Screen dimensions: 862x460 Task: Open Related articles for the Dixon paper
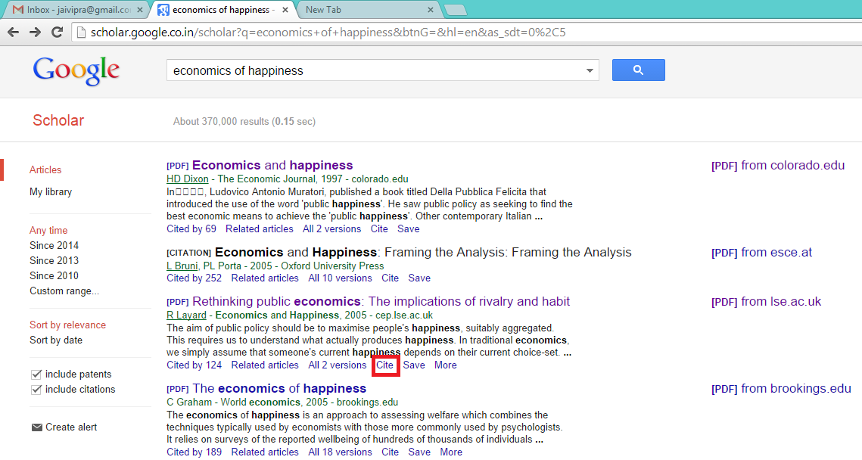pyautogui.click(x=260, y=228)
